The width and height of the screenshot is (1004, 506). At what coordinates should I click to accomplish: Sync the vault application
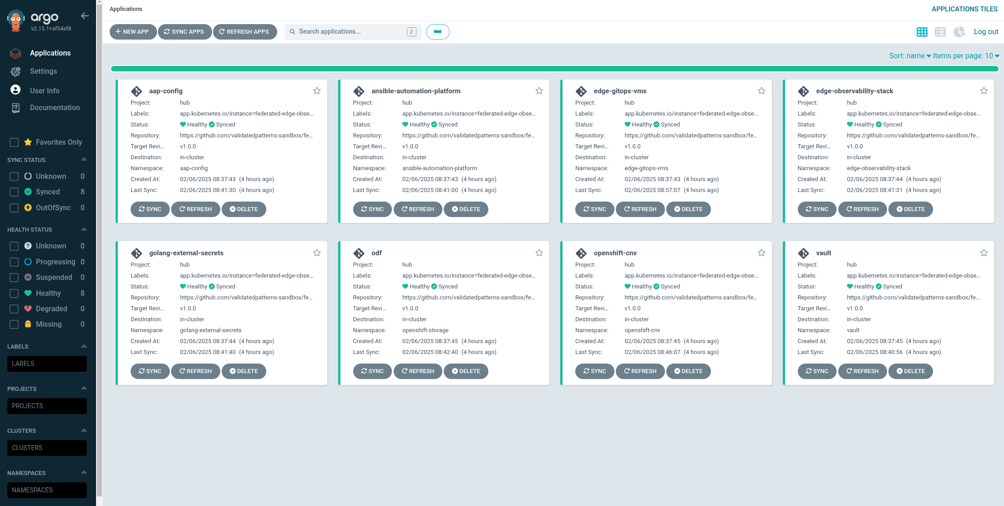point(817,371)
